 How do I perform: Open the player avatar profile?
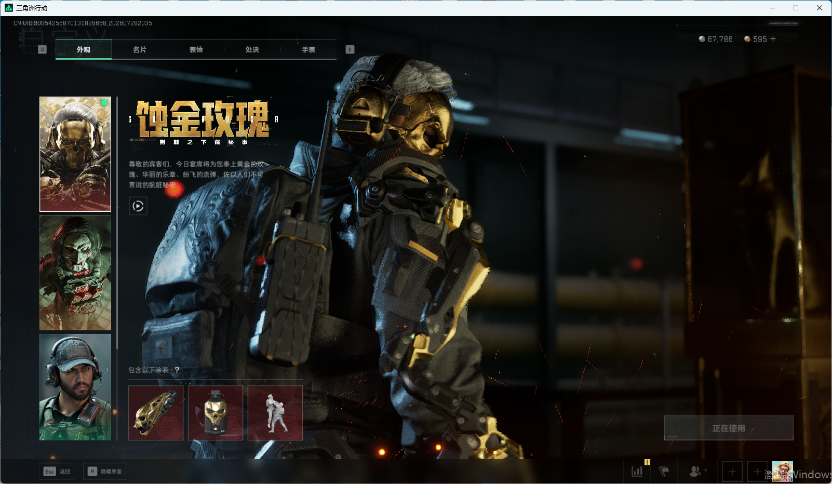click(782, 472)
